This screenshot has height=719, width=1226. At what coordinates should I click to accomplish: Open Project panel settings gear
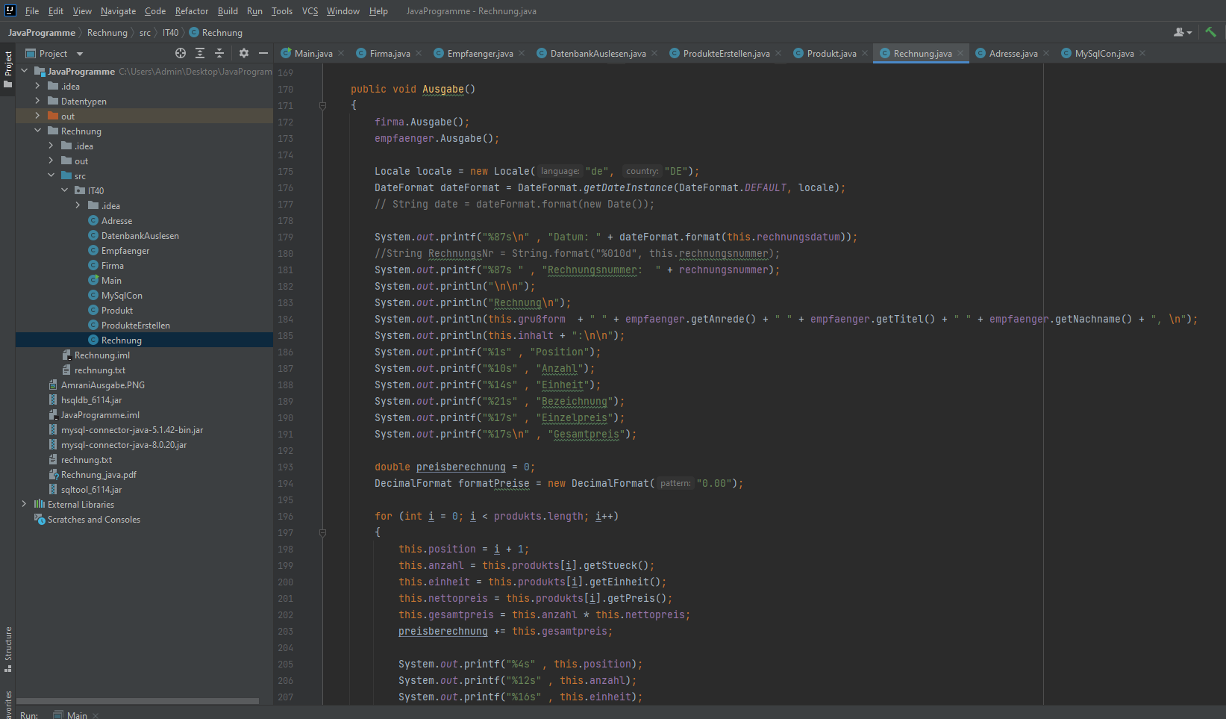(x=244, y=53)
